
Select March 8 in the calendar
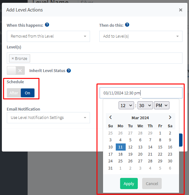point(160,140)
